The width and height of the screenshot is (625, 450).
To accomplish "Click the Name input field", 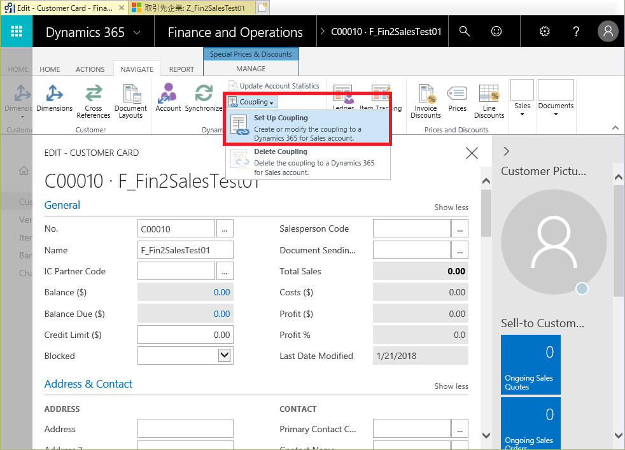I will [185, 250].
